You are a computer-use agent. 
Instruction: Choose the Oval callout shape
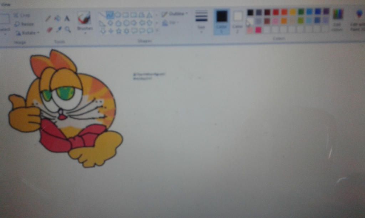click(x=142, y=31)
